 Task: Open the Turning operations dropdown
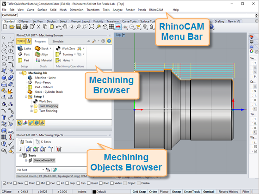click(75, 55)
